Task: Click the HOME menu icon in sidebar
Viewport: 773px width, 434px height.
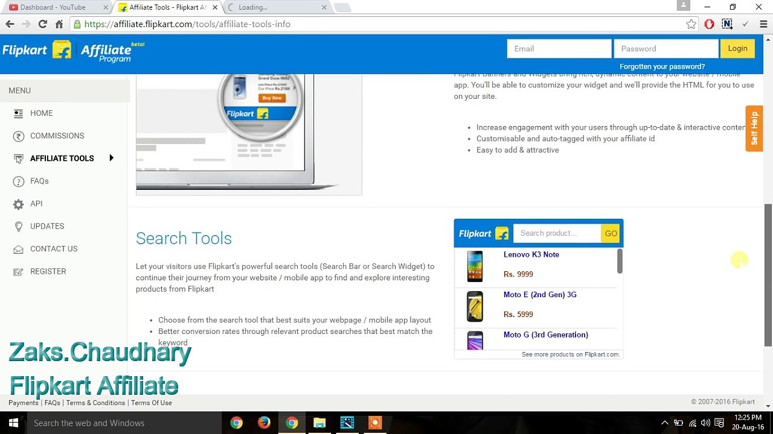Action: [18, 113]
